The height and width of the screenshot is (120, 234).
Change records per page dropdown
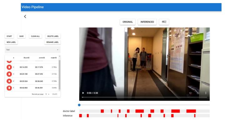(x=47, y=94)
